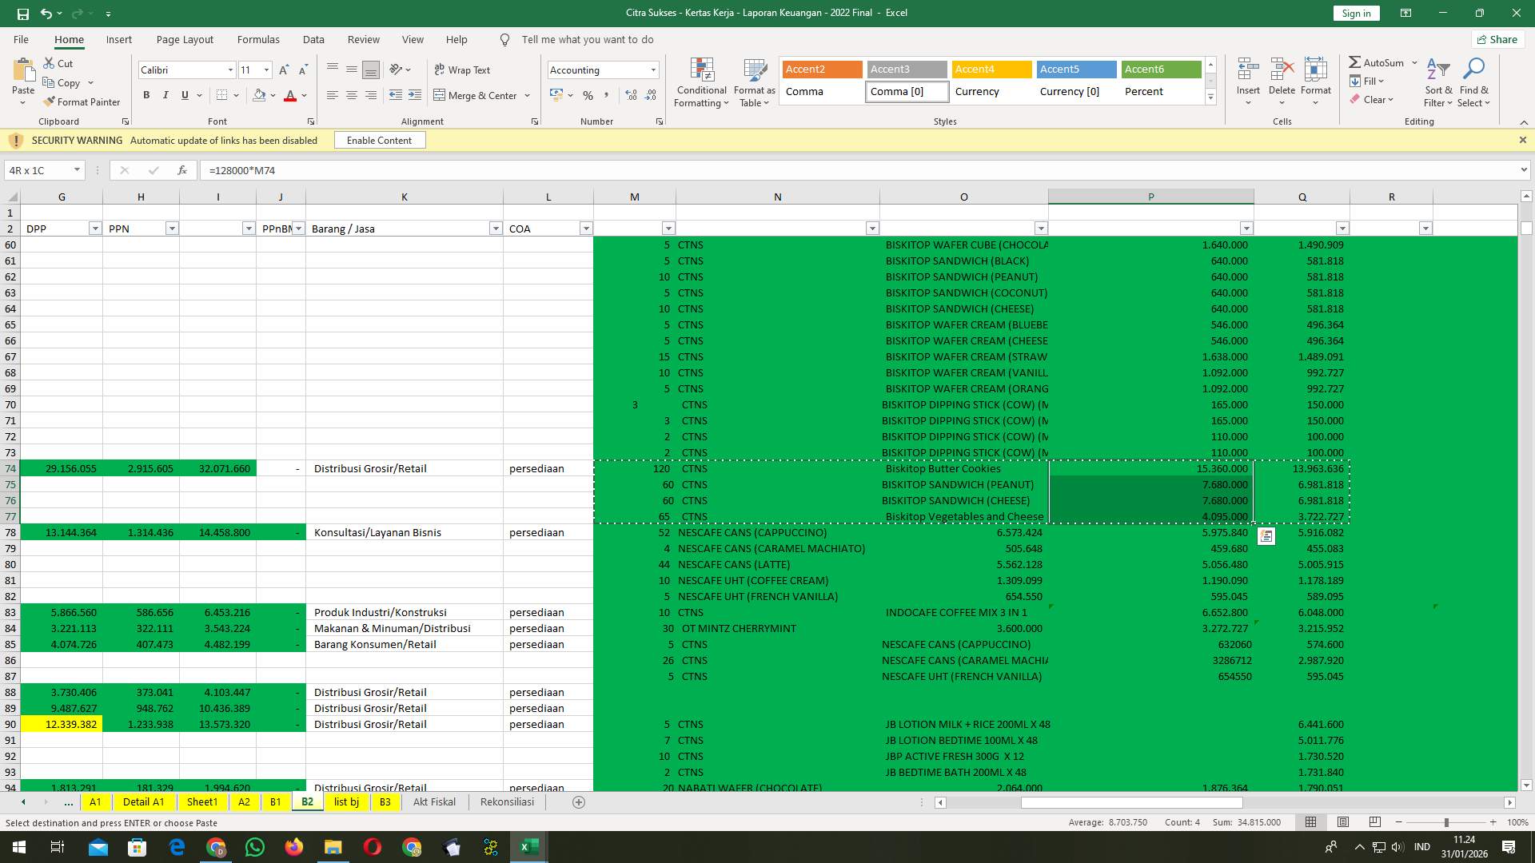The height and width of the screenshot is (863, 1535).
Task: Toggle underline formatting
Action: (184, 94)
